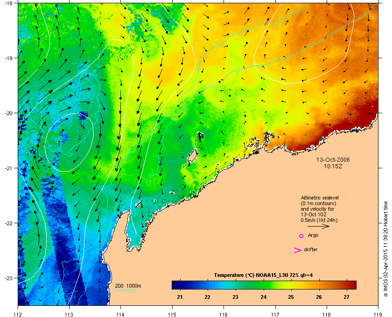The height and width of the screenshot is (317, 392).
Task: Click the 'drifter' legend label
Action: tap(310, 249)
